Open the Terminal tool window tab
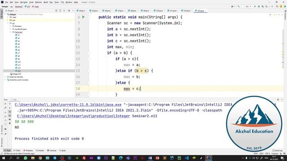Screen dimensions: 287x161 (x=52, y=150)
